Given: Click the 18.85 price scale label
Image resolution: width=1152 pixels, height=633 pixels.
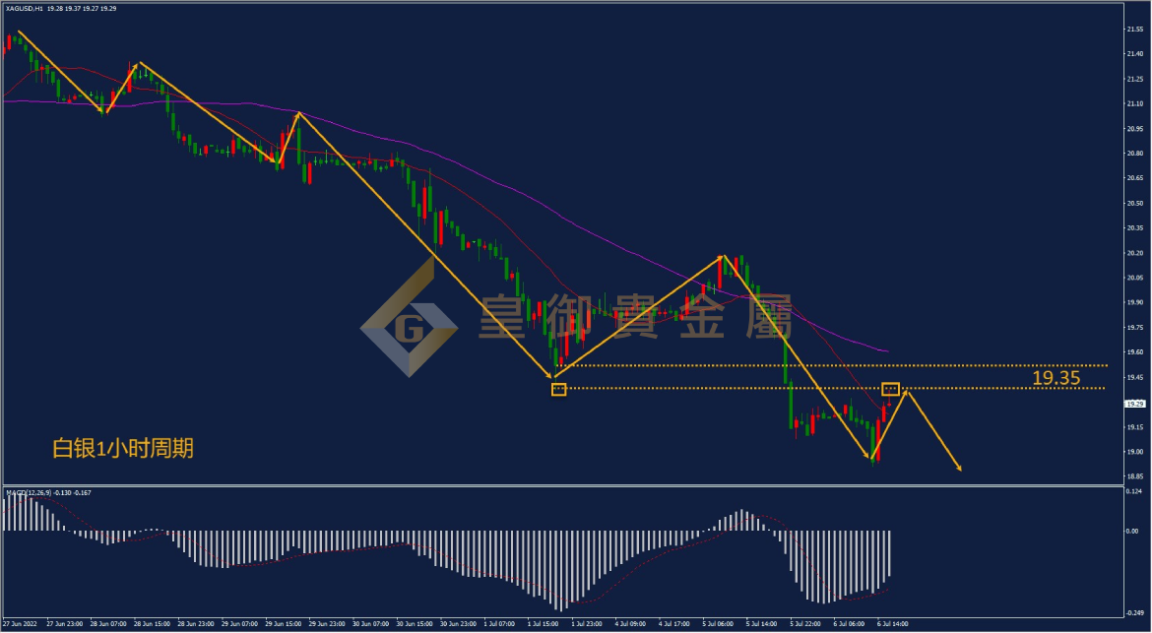Looking at the screenshot, I should point(1135,476).
